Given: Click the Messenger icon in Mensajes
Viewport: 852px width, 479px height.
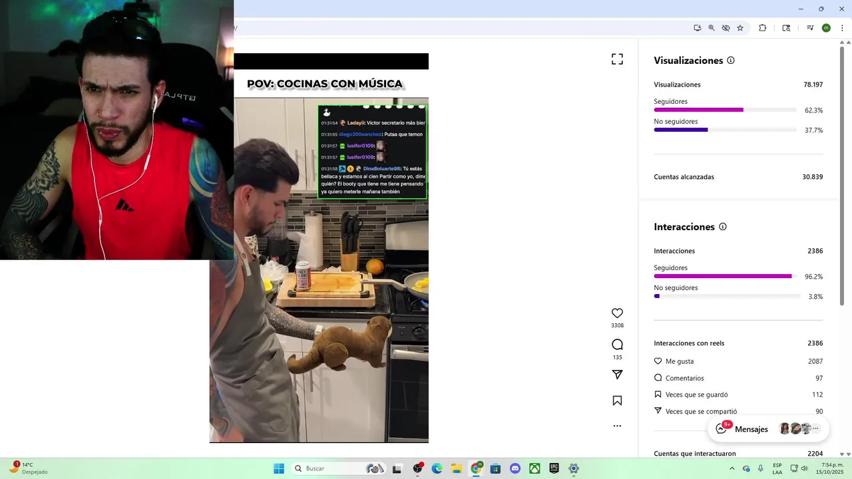Looking at the screenshot, I should pos(722,429).
